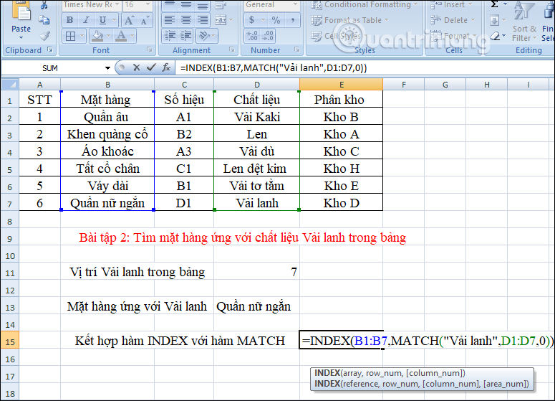Click the Borders icon

tap(71, 36)
